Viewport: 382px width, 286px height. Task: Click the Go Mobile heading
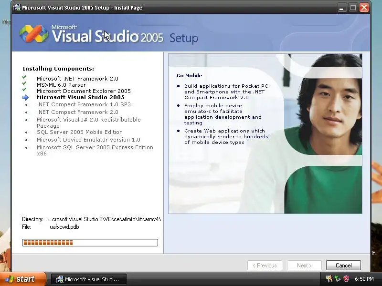(x=189, y=75)
